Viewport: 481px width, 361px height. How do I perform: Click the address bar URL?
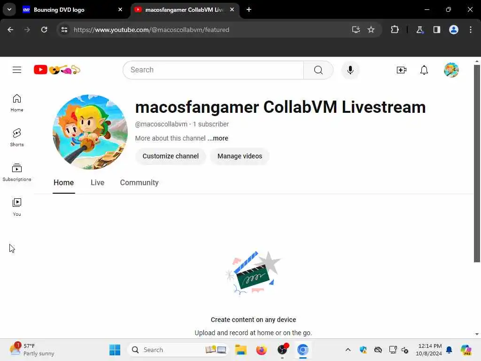pyautogui.click(x=151, y=30)
